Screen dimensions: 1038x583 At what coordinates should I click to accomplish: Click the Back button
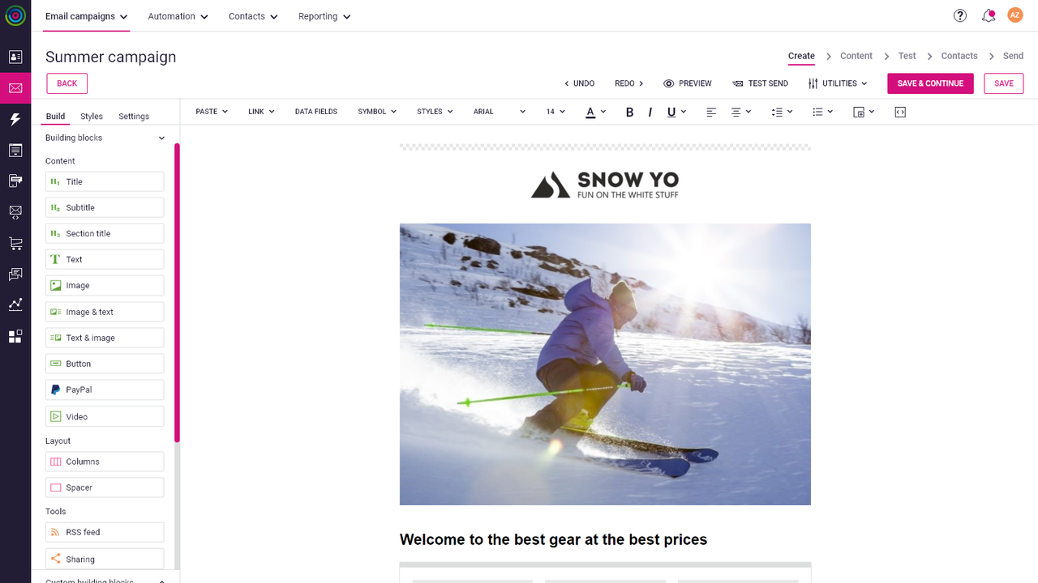point(67,83)
